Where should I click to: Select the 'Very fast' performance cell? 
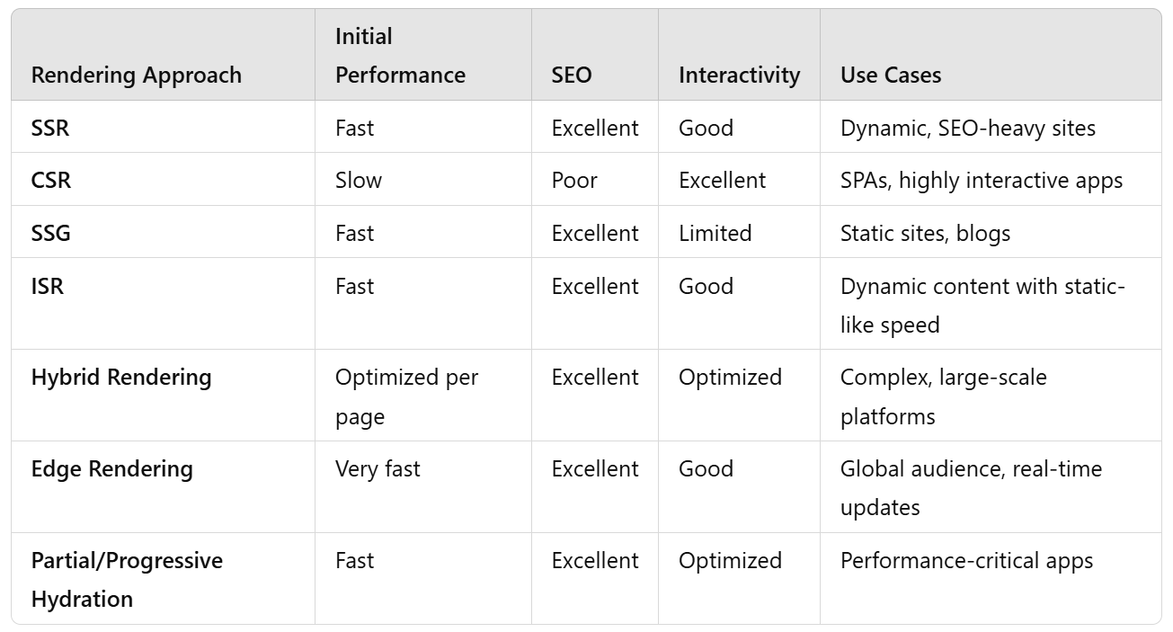click(378, 469)
